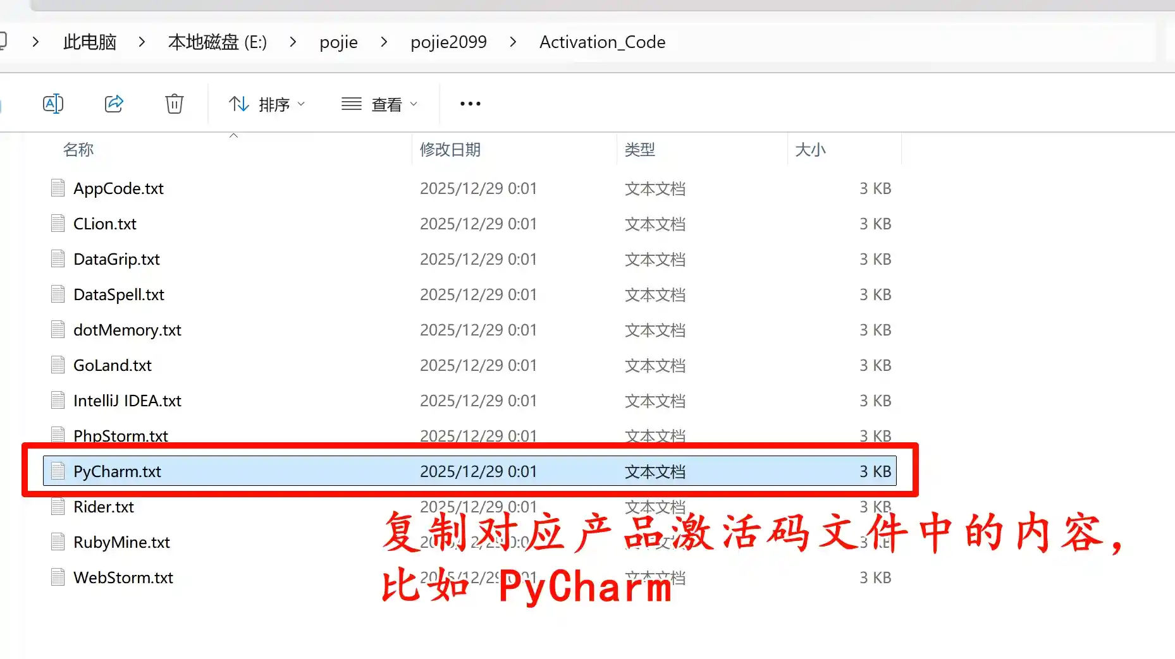Image resolution: width=1175 pixels, height=659 pixels.
Task: Click the GoLand.txt file icon
Action: [x=58, y=365]
